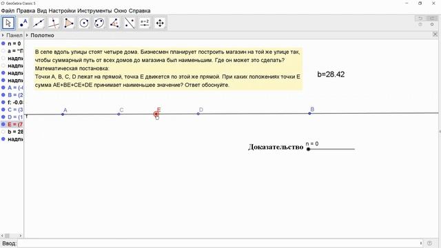The width and height of the screenshot is (441, 248).
Task: Open the Инструменты menu
Action: click(x=94, y=11)
